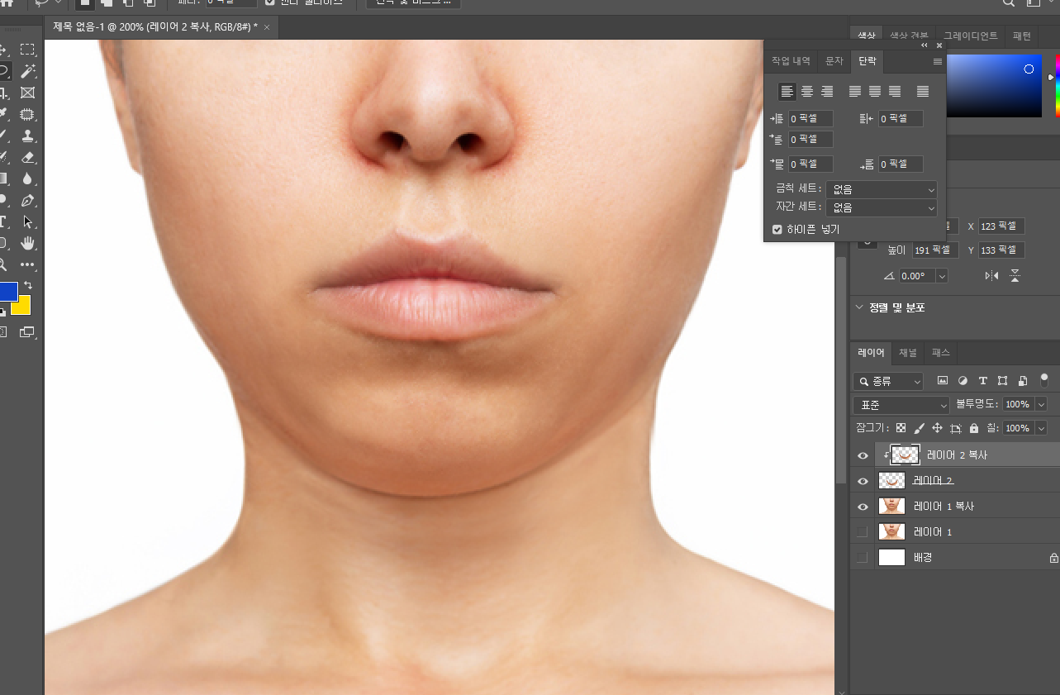Screen dimensions: 1060x695
Task: Filter layers by smart objects icon
Action: [1023, 381]
